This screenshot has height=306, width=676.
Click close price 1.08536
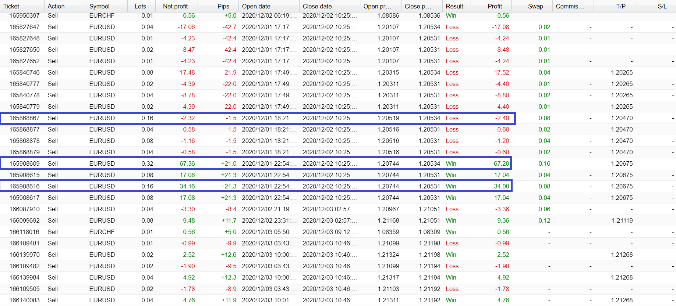(x=429, y=15)
